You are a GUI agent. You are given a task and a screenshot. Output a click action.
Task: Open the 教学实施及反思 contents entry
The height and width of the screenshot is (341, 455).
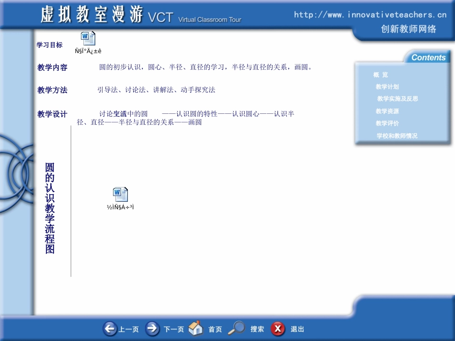397,99
